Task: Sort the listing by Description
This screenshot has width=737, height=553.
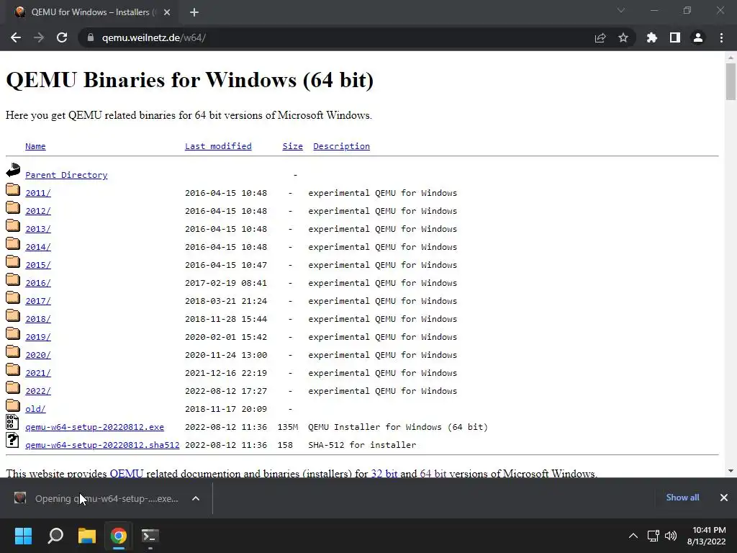Action: (341, 146)
